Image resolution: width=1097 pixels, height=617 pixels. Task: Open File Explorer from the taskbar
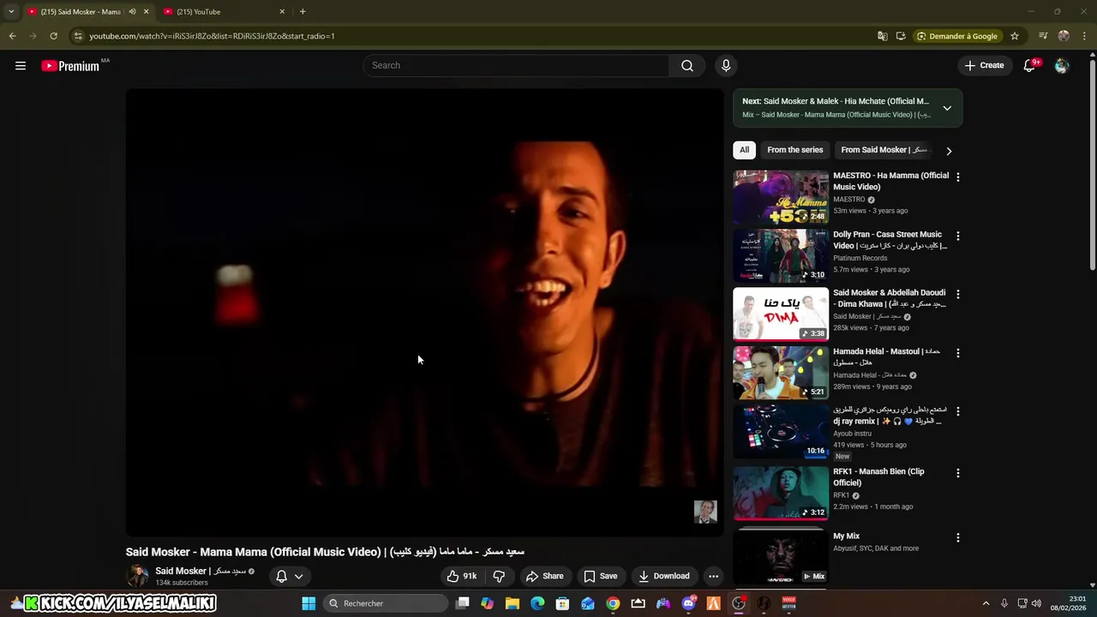[513, 603]
